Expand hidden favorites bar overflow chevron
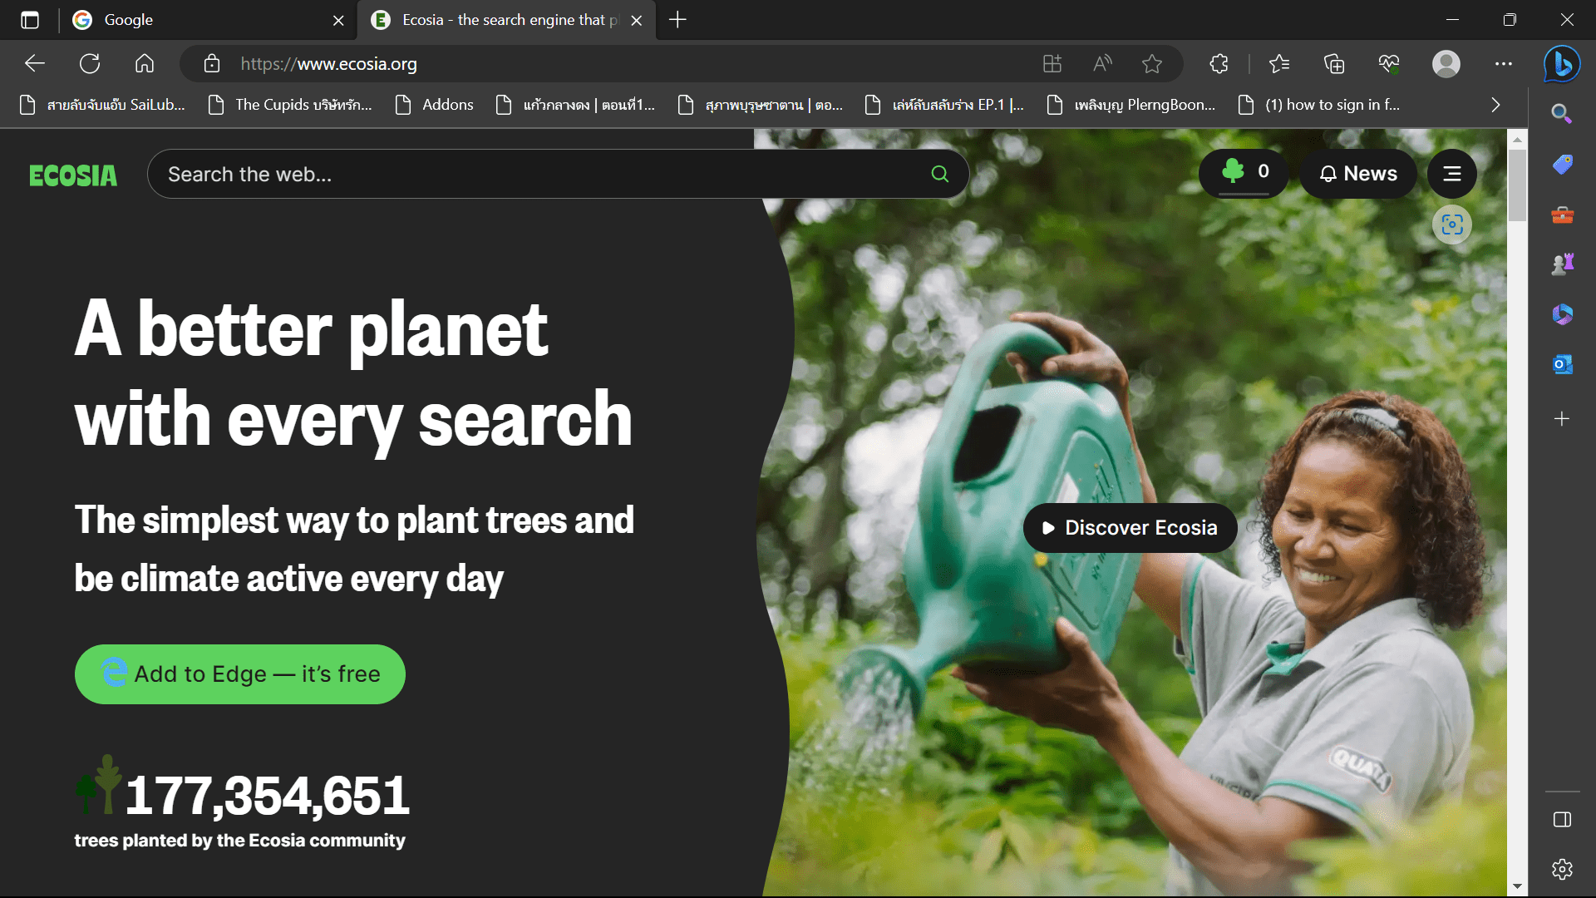This screenshot has height=898, width=1596. pyautogui.click(x=1495, y=105)
